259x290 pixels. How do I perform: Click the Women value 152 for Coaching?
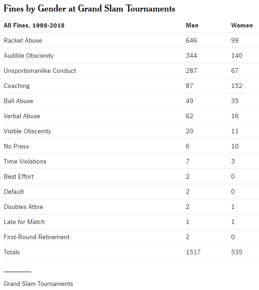tap(237, 86)
